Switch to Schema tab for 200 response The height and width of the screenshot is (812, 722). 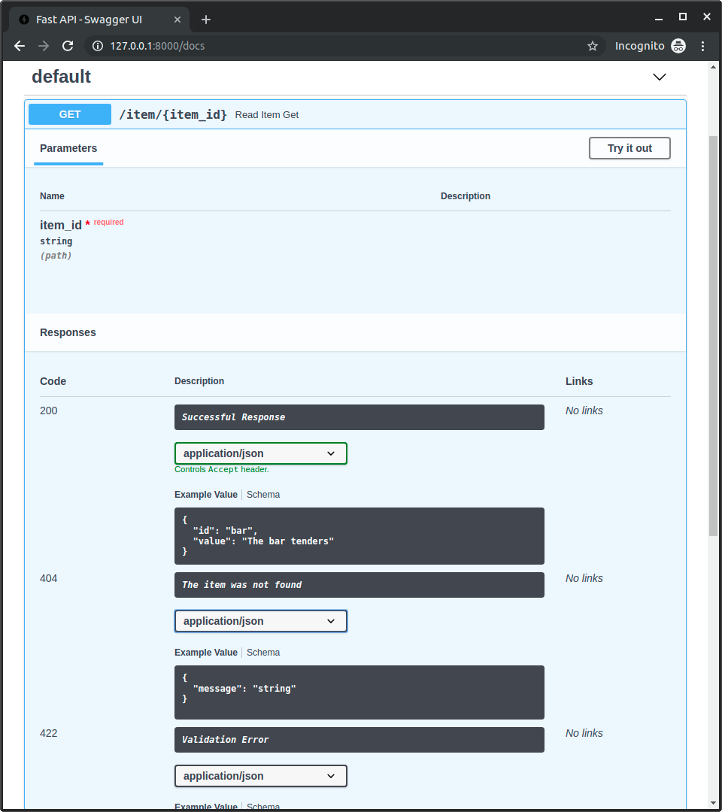263,495
